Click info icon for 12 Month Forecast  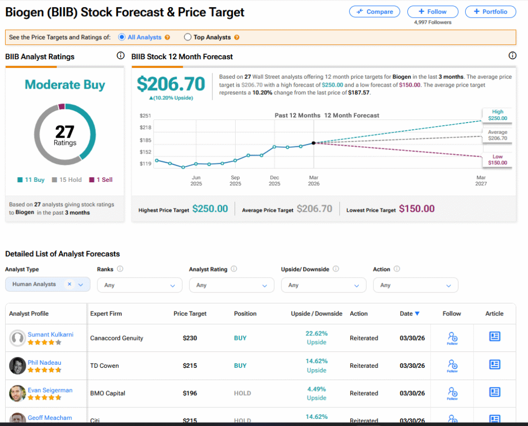(x=512, y=56)
